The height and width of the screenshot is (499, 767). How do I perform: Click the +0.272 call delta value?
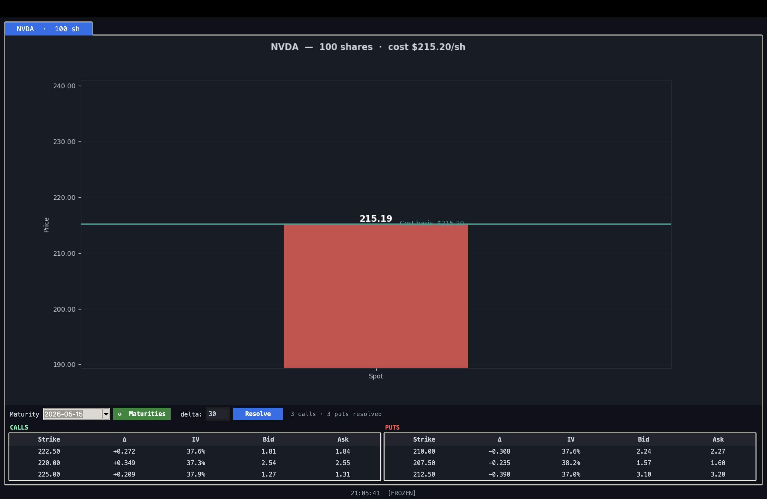click(x=124, y=451)
